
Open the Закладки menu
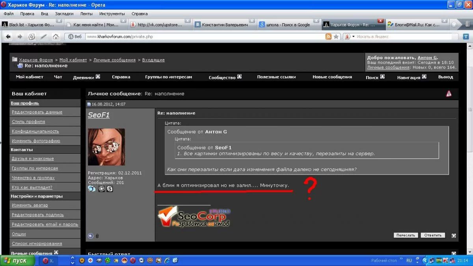pos(64,13)
